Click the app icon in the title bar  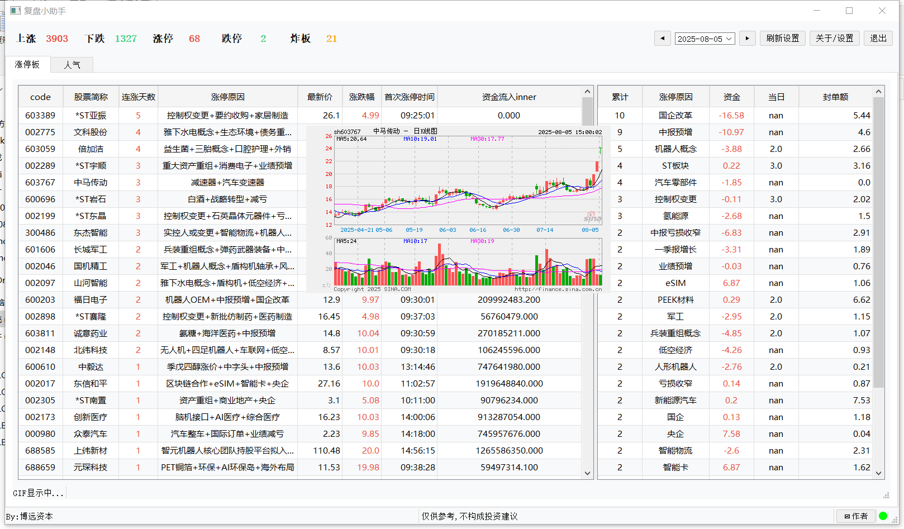(15, 10)
